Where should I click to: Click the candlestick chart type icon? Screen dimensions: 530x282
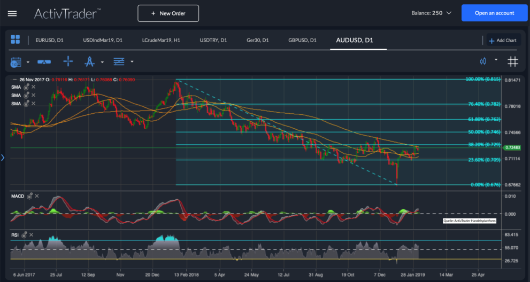(483, 61)
